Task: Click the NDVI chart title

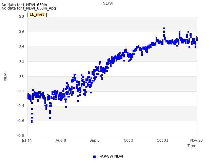Action: [108, 3]
